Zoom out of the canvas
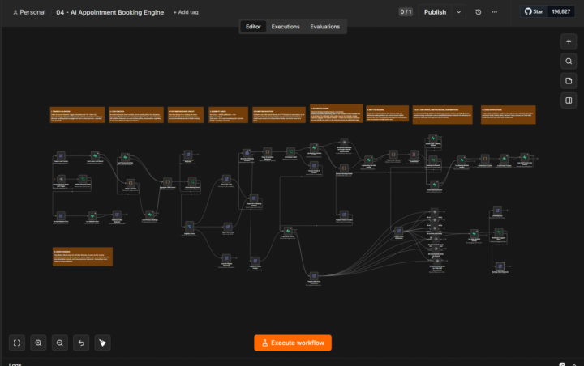This screenshot has width=584, height=366. pos(59,343)
